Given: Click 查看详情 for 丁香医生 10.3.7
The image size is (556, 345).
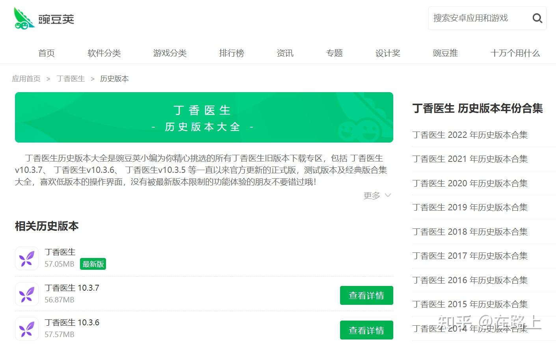Looking at the screenshot, I should pos(366,295).
